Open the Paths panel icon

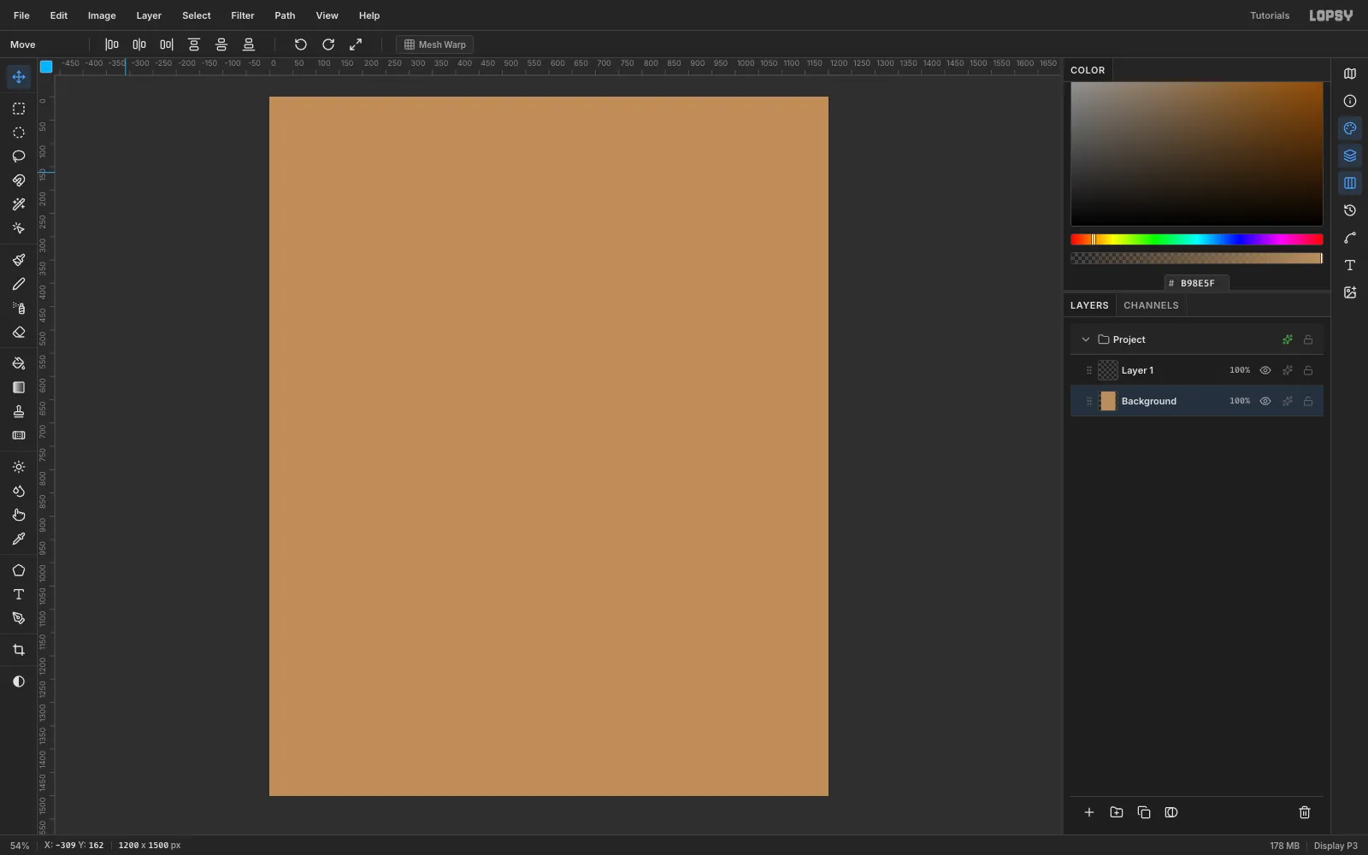click(x=1350, y=238)
